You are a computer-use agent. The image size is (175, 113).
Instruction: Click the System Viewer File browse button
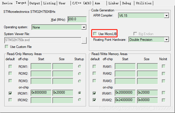click(84, 41)
